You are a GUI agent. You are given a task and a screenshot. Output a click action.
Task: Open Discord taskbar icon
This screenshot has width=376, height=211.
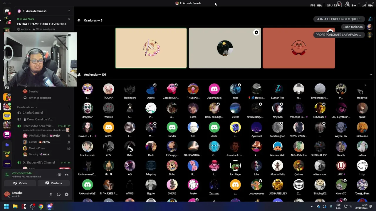(x=49, y=206)
